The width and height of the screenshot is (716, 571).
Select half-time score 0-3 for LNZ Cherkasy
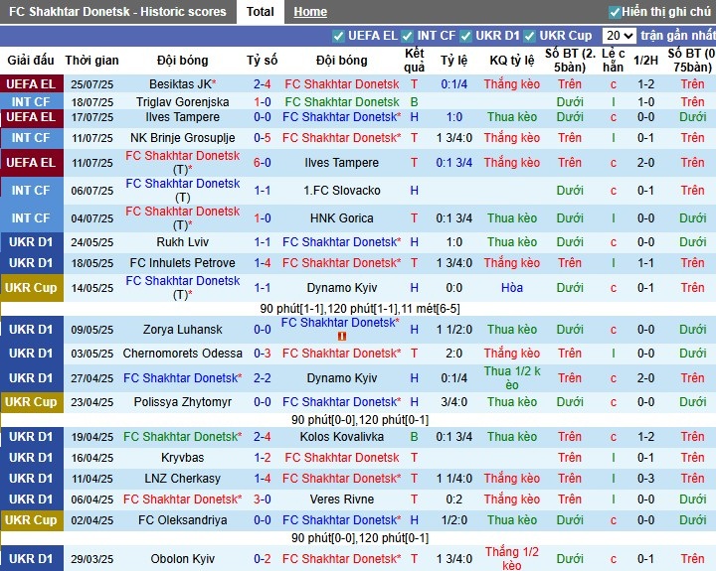645,479
